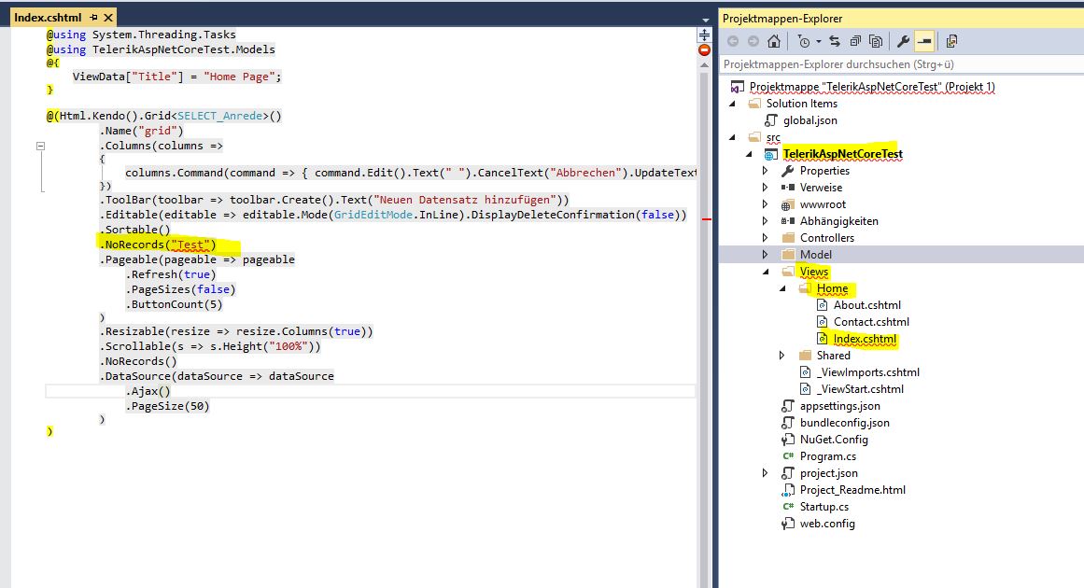Open Properties with the wrench icon
This screenshot has height=588, width=1084.
click(903, 41)
